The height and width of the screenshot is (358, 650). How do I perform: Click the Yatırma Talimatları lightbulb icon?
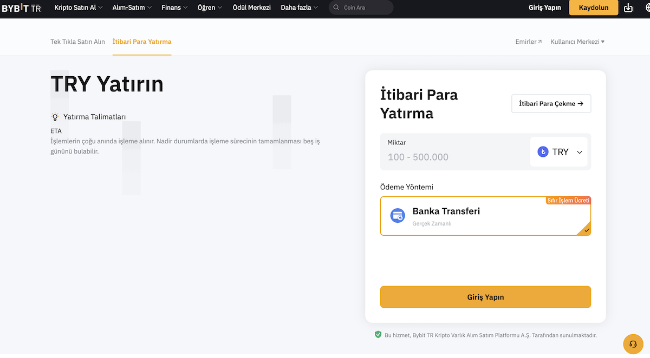(x=55, y=116)
